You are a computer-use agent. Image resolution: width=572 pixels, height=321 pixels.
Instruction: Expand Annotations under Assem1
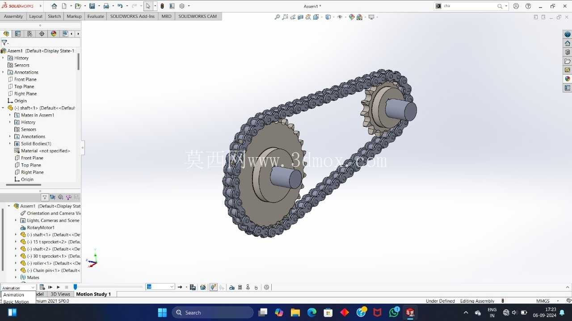pos(3,72)
